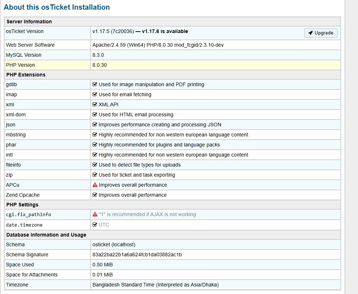
Task: Click the Schema Signature hash value
Action: [137, 255]
